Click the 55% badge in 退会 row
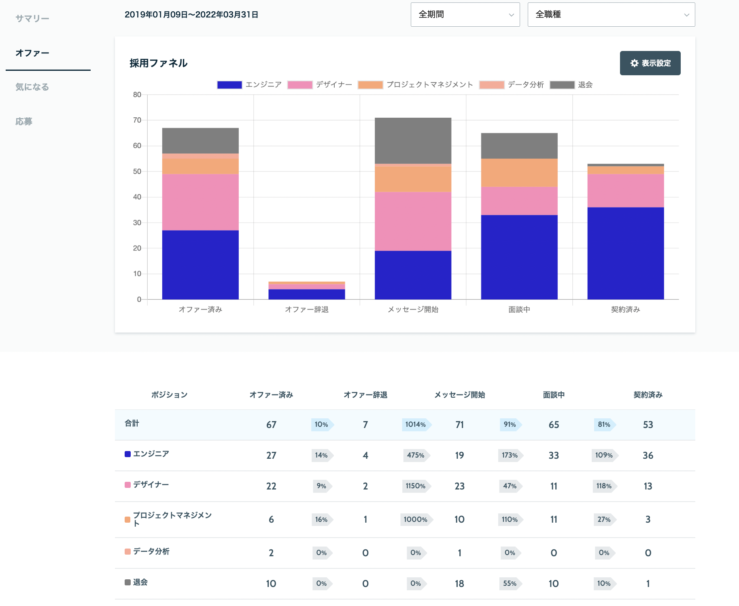The width and height of the screenshot is (739, 606). pos(511,583)
